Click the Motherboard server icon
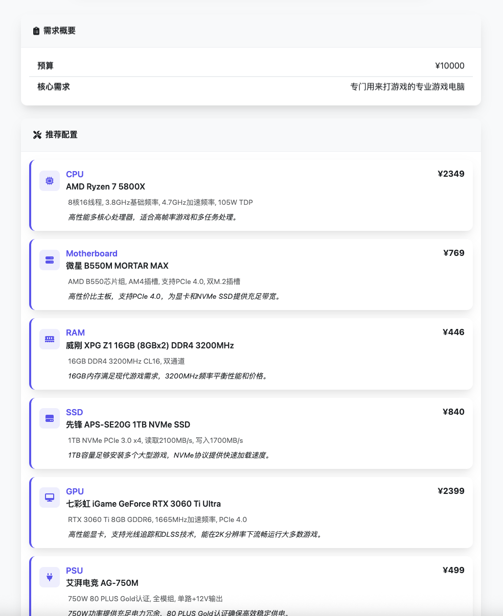The height and width of the screenshot is (616, 503). coord(50,260)
